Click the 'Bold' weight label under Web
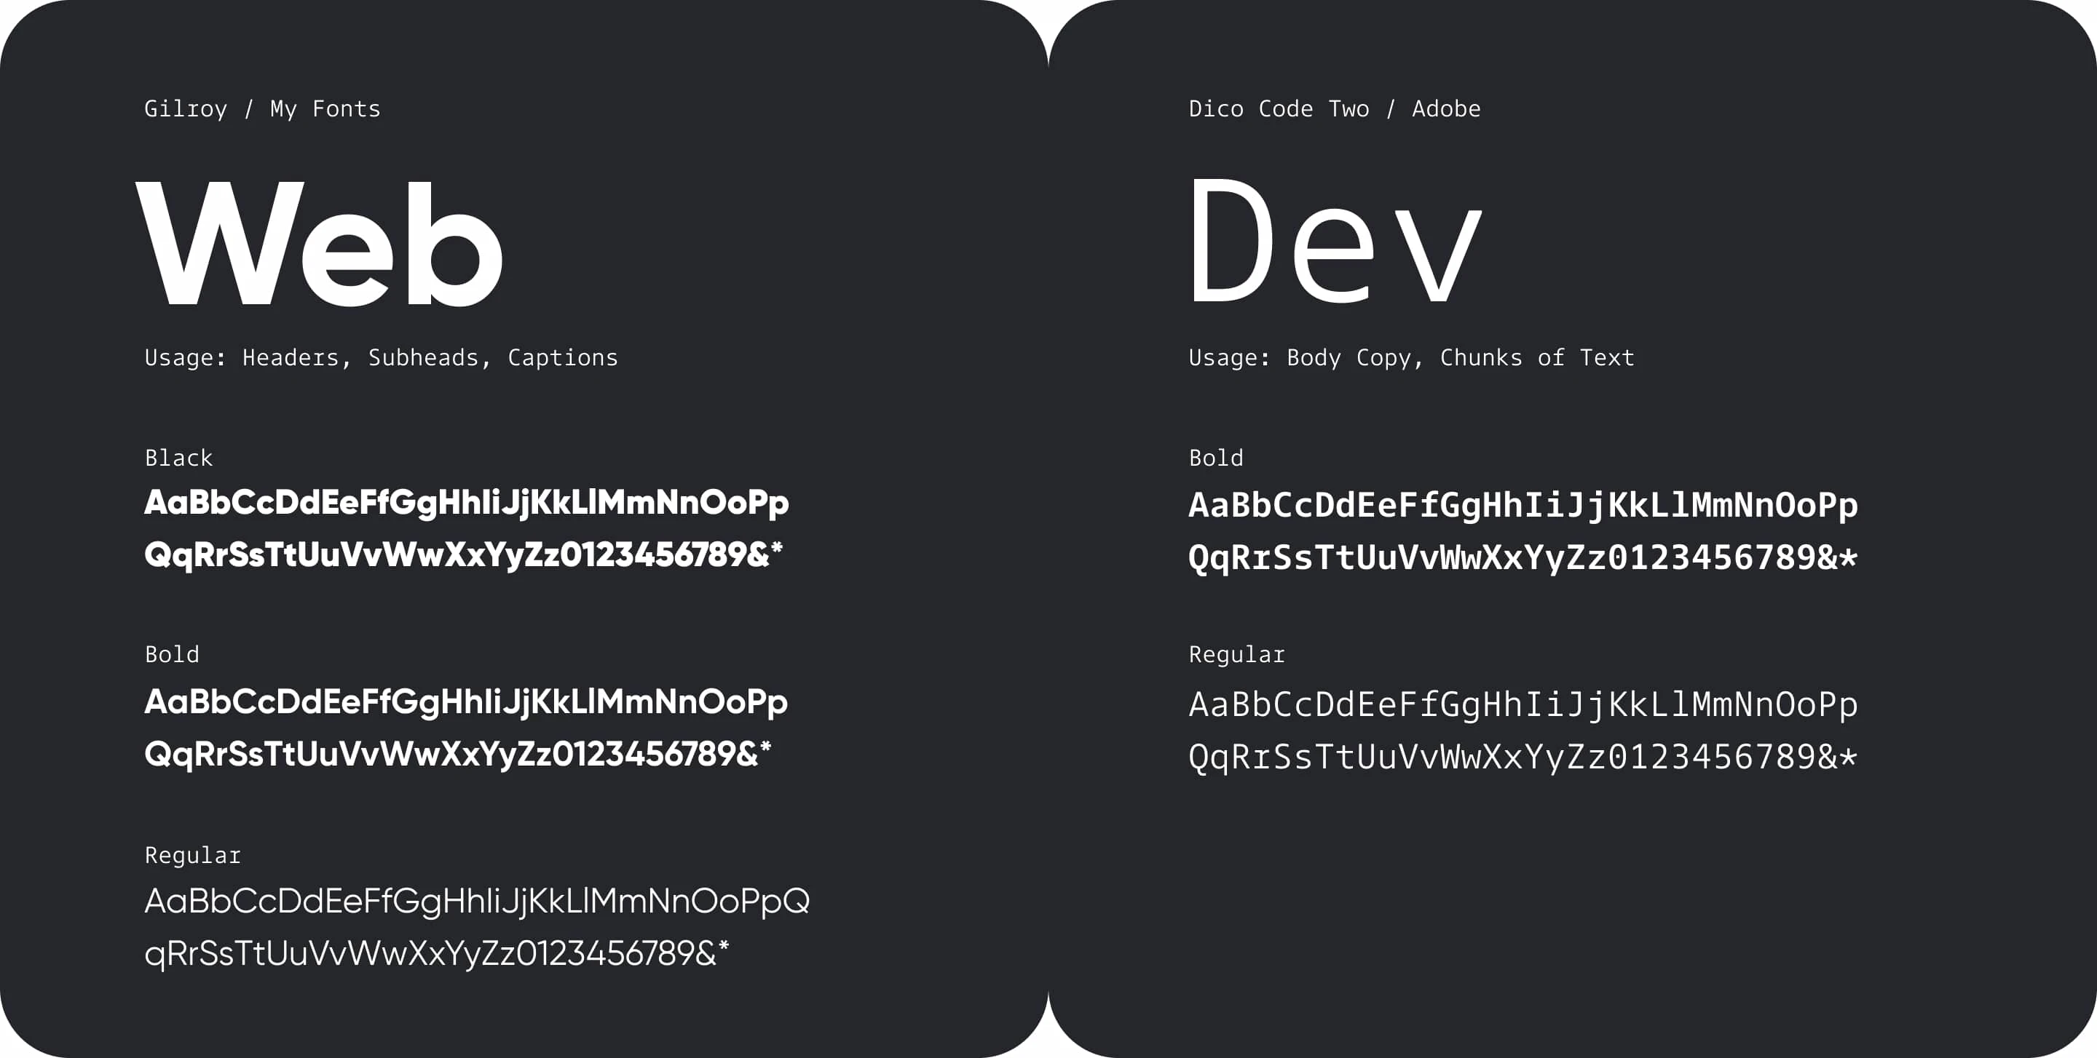 coord(172,655)
